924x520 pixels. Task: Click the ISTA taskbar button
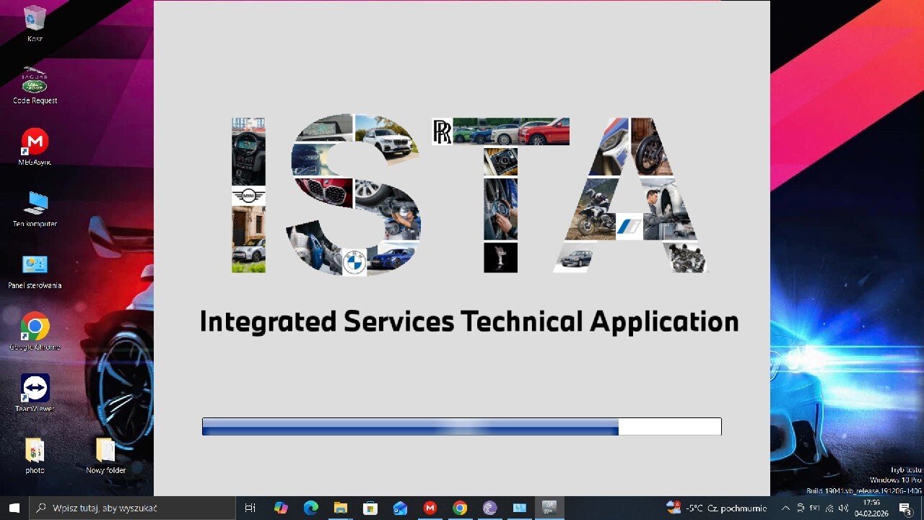[549, 508]
